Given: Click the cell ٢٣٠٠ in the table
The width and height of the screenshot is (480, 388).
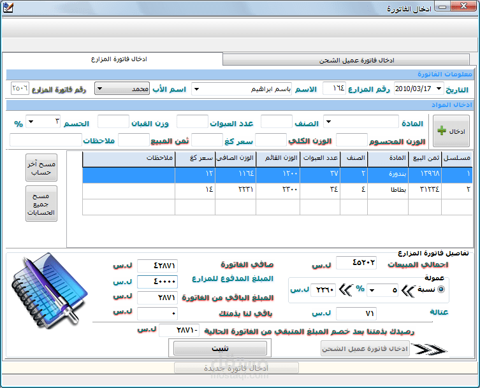Looking at the screenshot, I should [278, 191].
